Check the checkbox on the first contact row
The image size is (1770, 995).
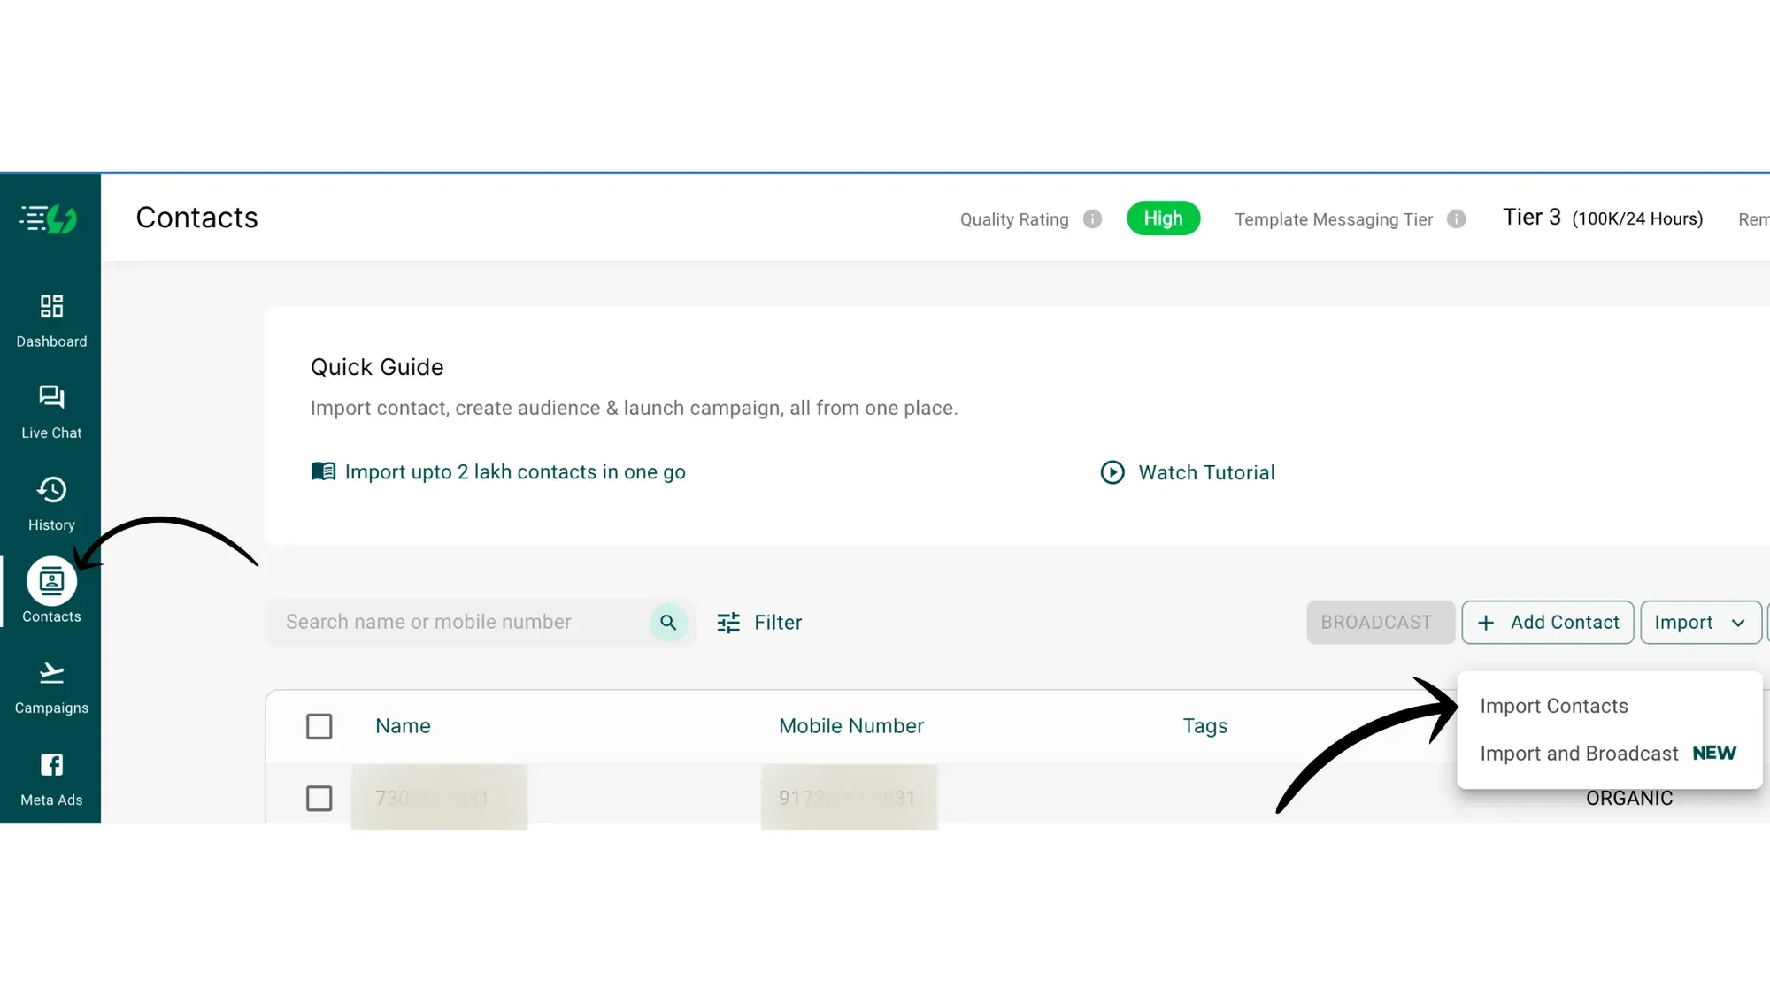(319, 798)
